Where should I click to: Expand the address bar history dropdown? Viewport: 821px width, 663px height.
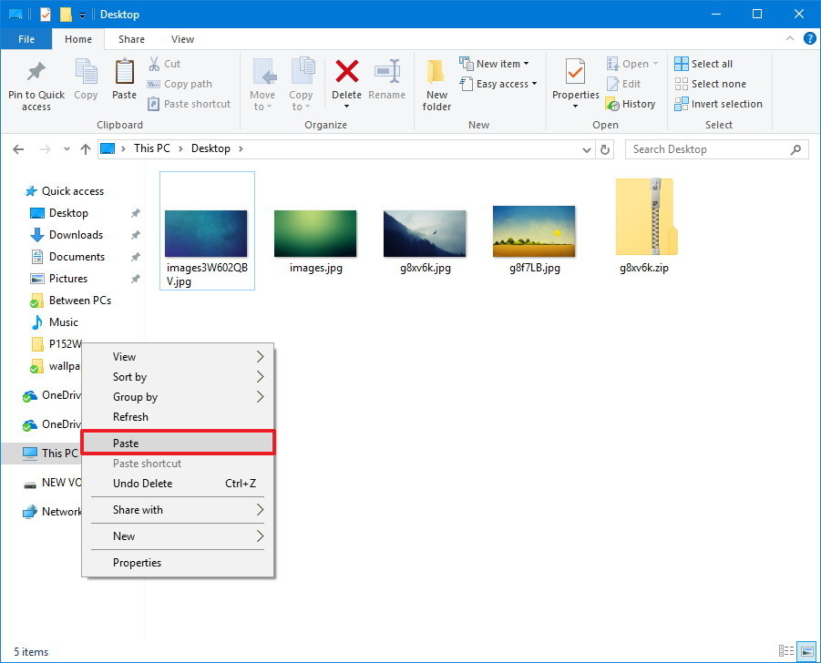coord(587,149)
